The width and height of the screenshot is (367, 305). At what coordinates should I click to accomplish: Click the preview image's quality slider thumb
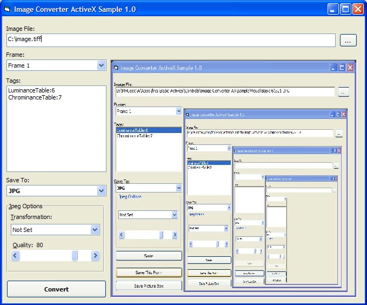click(x=161, y=235)
